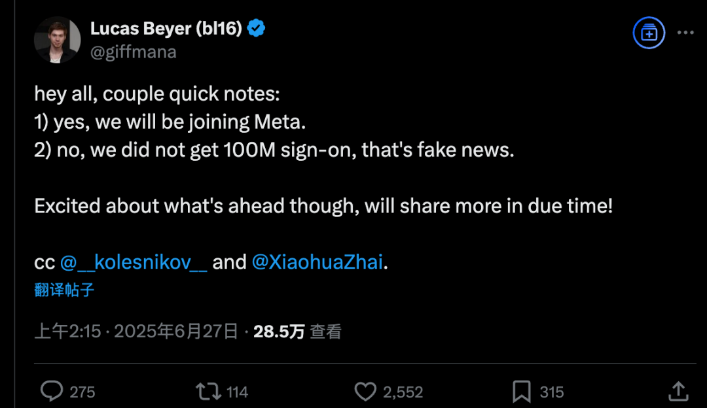The height and width of the screenshot is (408, 707).
Task: Click the 275 replies count
Action: coord(82,392)
